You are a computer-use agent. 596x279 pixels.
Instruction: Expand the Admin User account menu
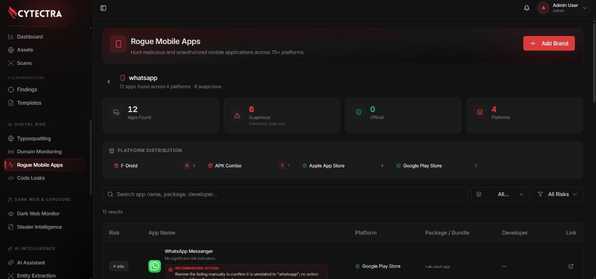585,8
